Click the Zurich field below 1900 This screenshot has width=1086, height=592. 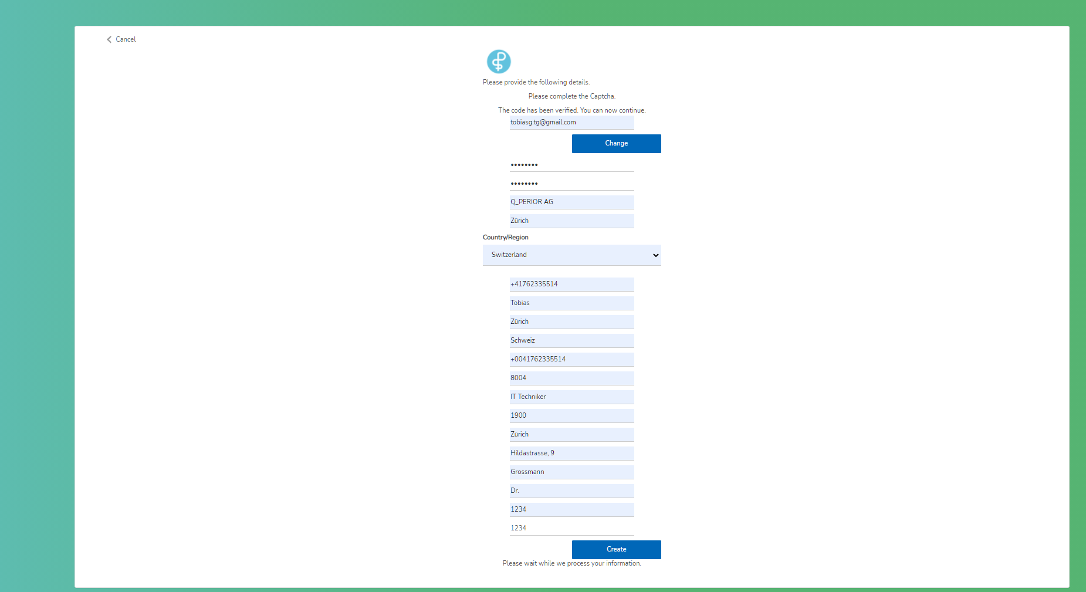click(571, 435)
